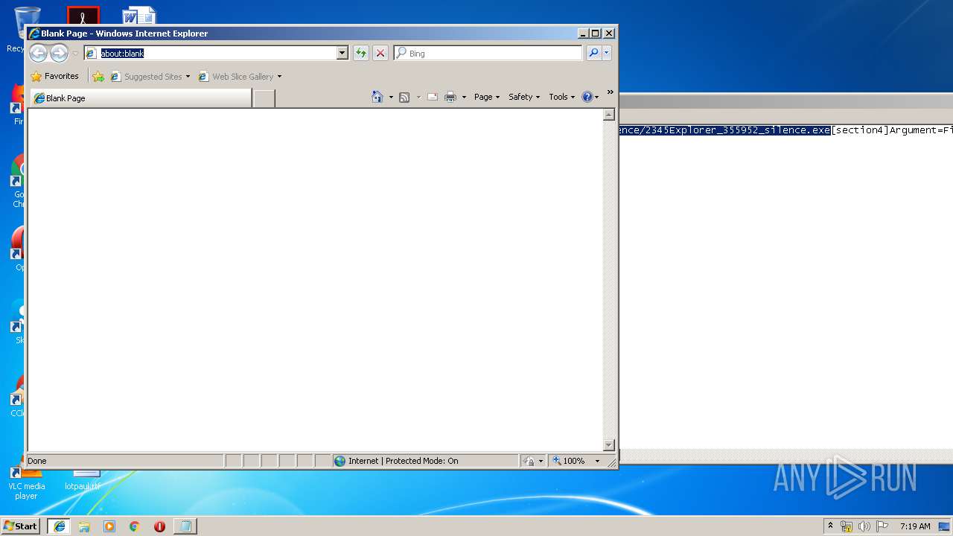This screenshot has width=953, height=536.
Task: Open the Safety menu
Action: (524, 97)
